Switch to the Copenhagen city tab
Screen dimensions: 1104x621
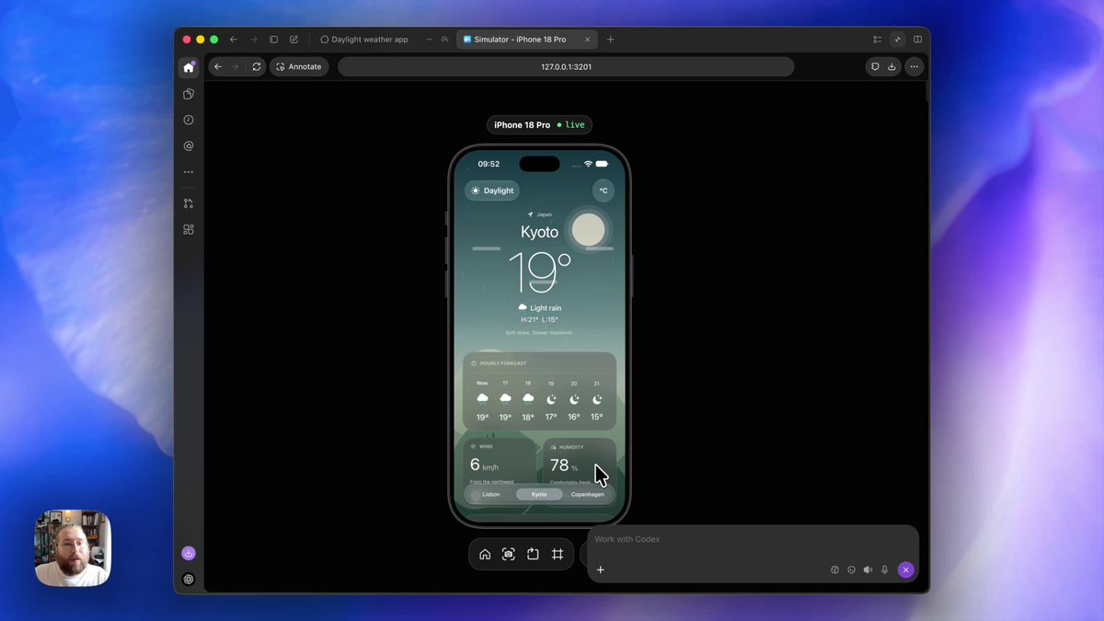(588, 494)
